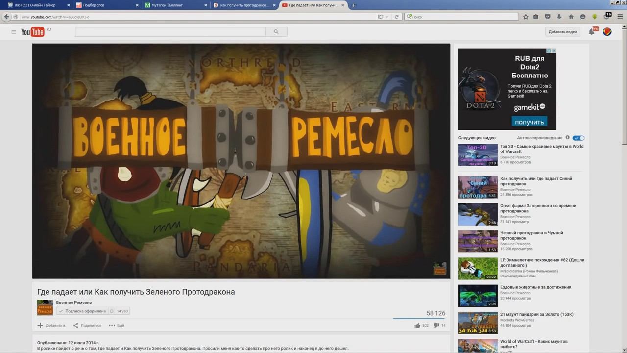This screenshot has width=627, height=353.
Task: Click the main video player
Action: point(241,161)
